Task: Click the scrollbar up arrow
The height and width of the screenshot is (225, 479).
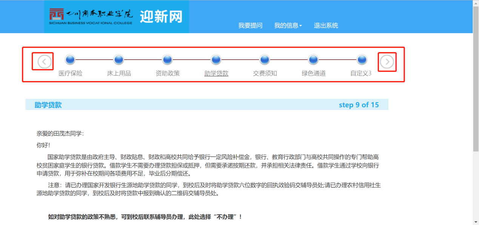Action: [476, 3]
